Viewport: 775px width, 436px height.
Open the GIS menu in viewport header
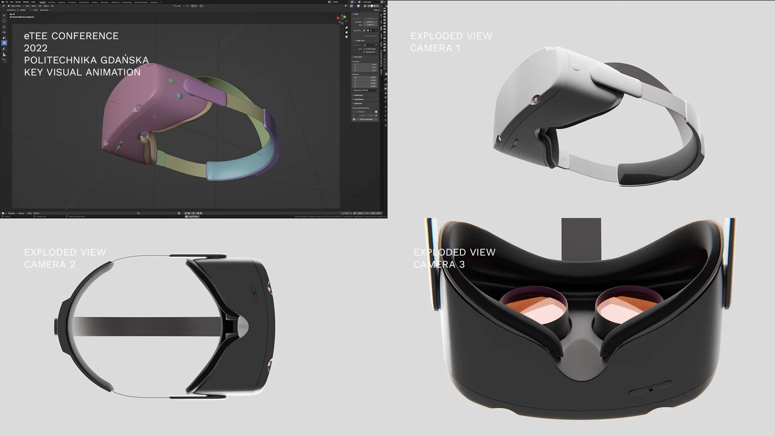pos(52,6)
